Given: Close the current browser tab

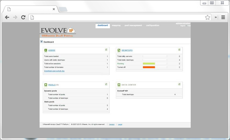Looking at the screenshot, I should point(54,9).
